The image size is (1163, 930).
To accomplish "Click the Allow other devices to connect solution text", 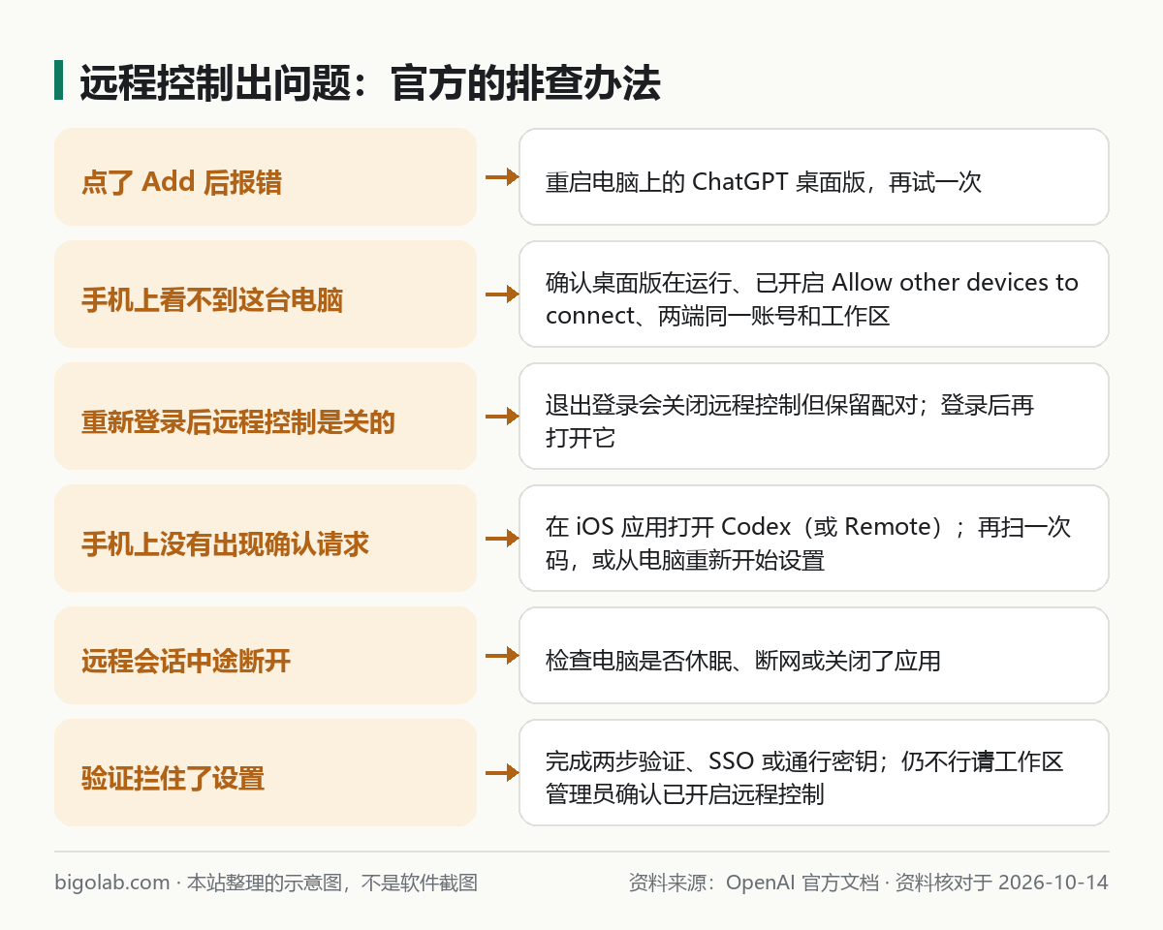I will pyautogui.click(x=812, y=299).
